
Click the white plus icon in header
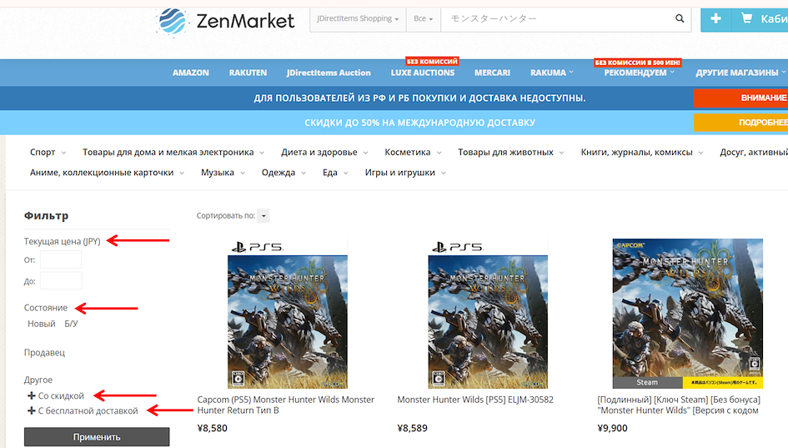[715, 18]
